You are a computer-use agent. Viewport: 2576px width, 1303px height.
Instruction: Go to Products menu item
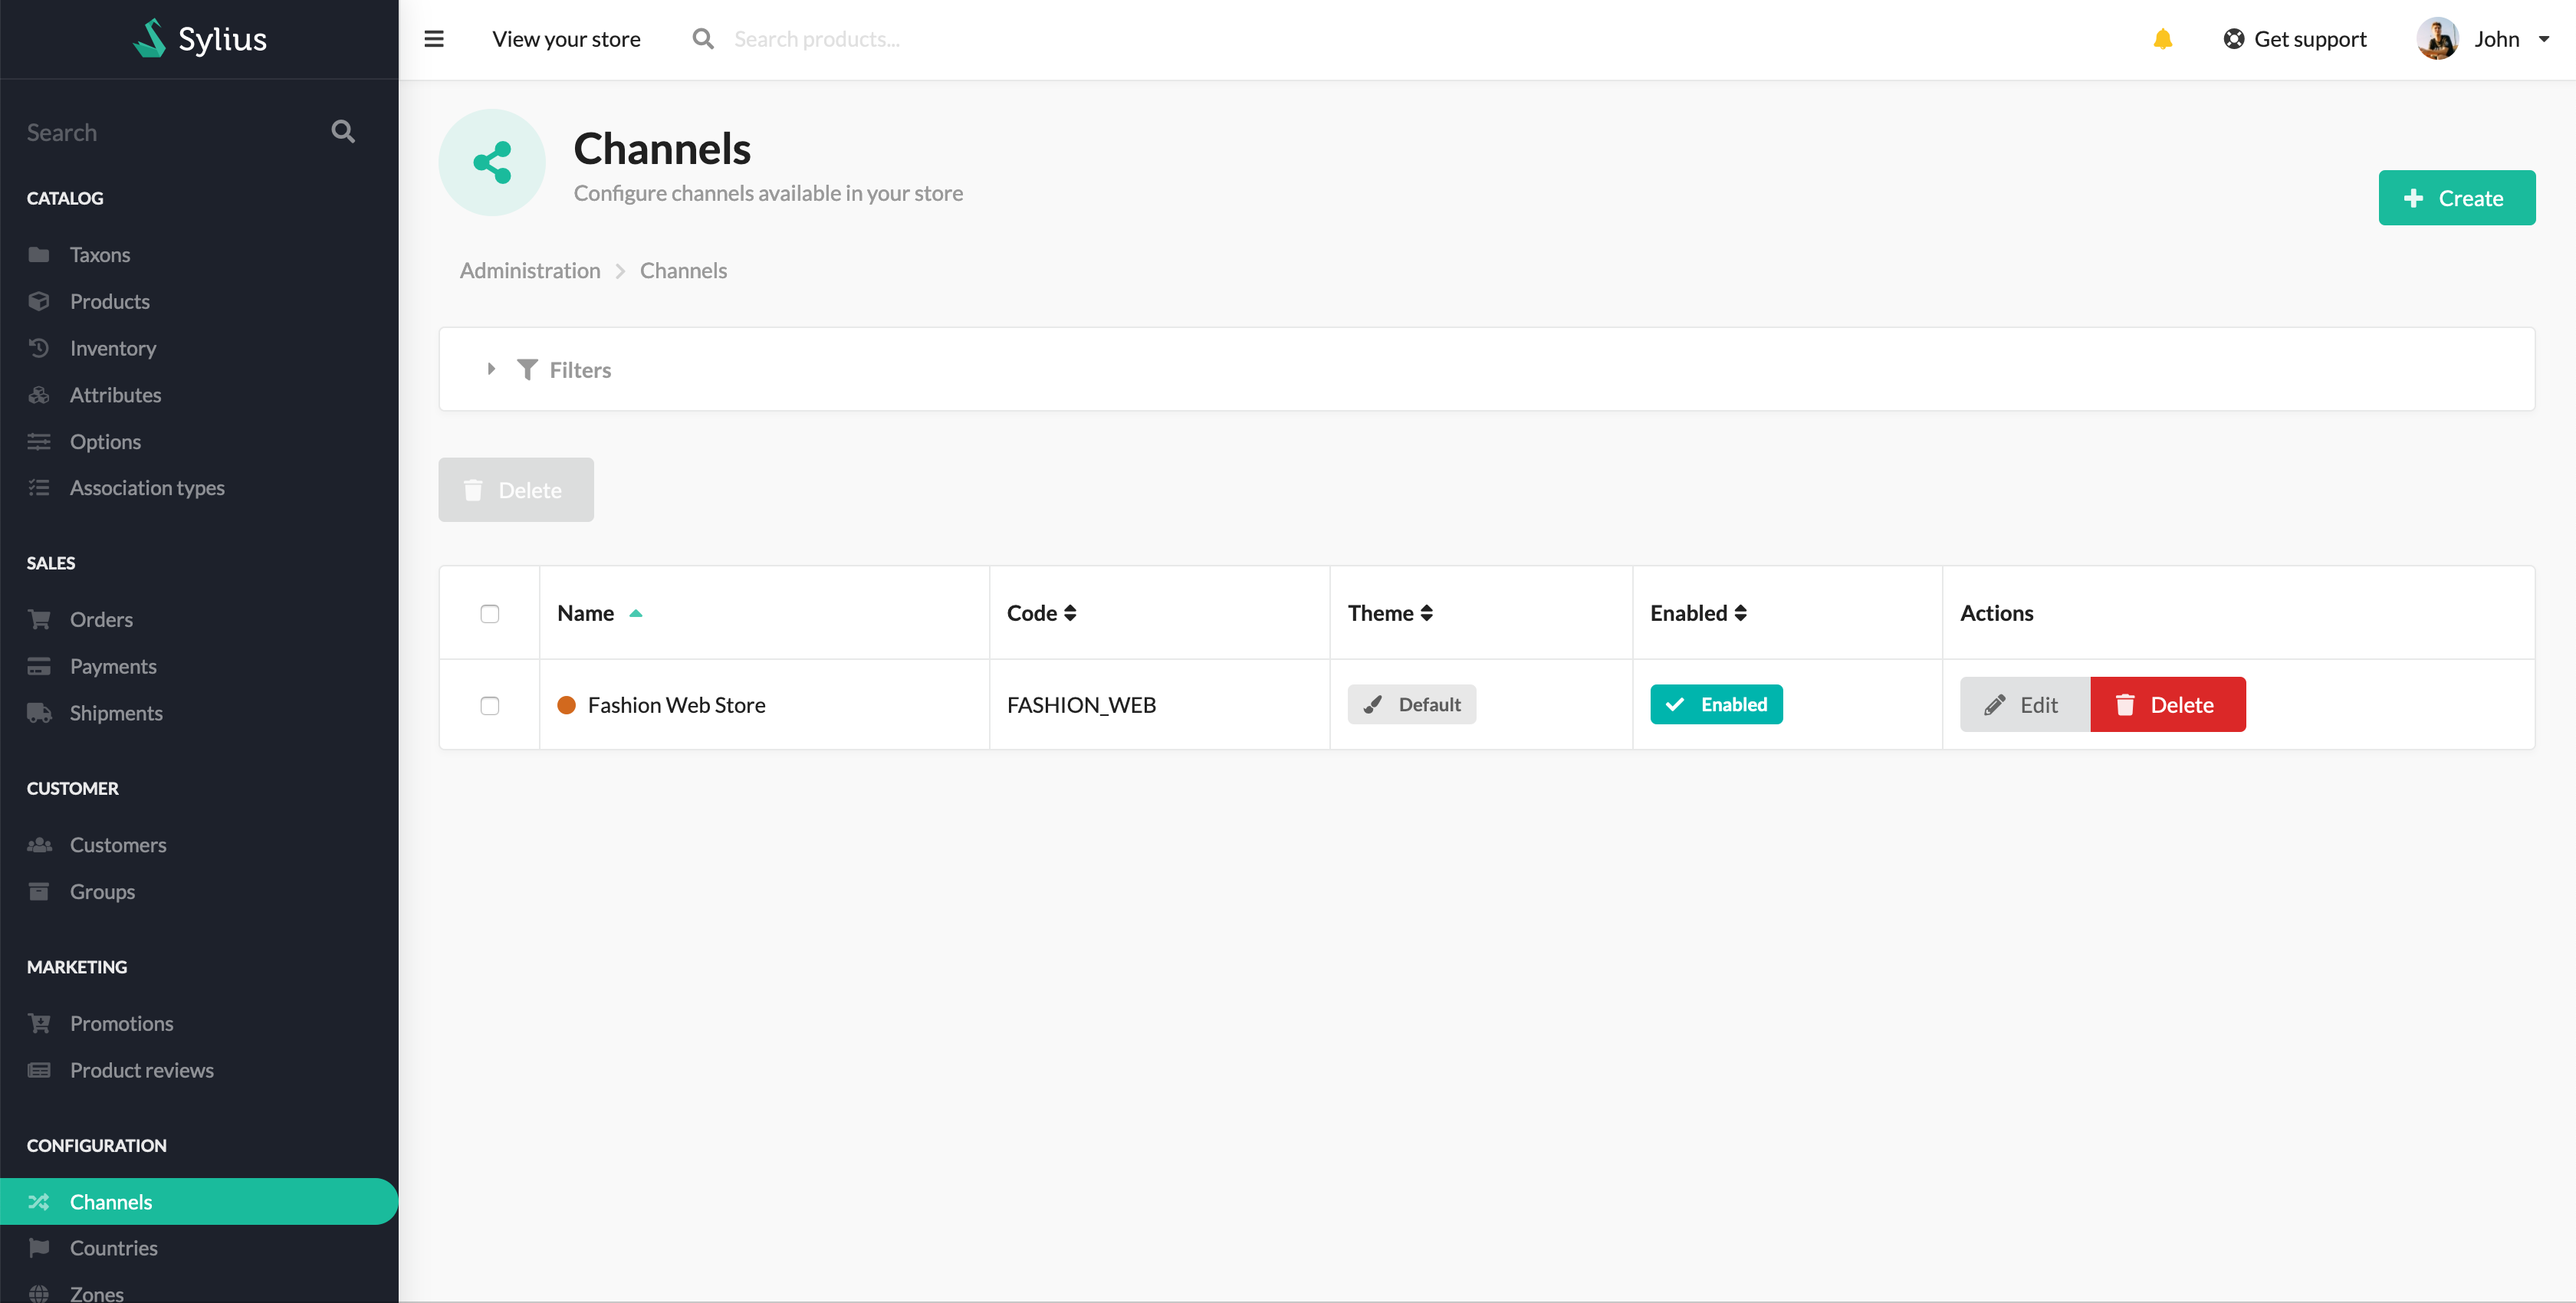click(199, 301)
